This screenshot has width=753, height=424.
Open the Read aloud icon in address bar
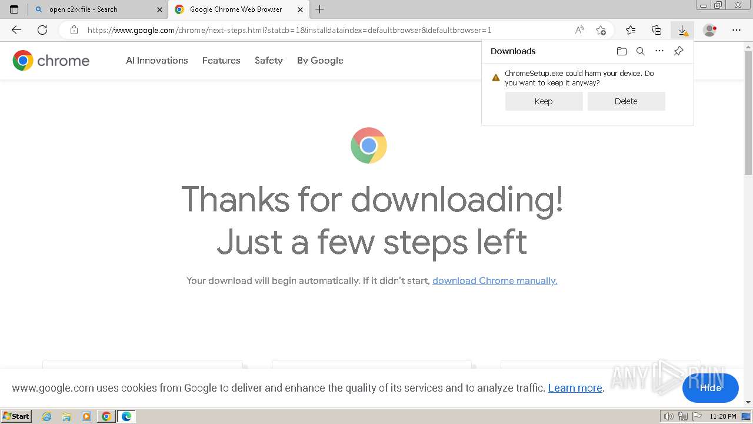(579, 30)
